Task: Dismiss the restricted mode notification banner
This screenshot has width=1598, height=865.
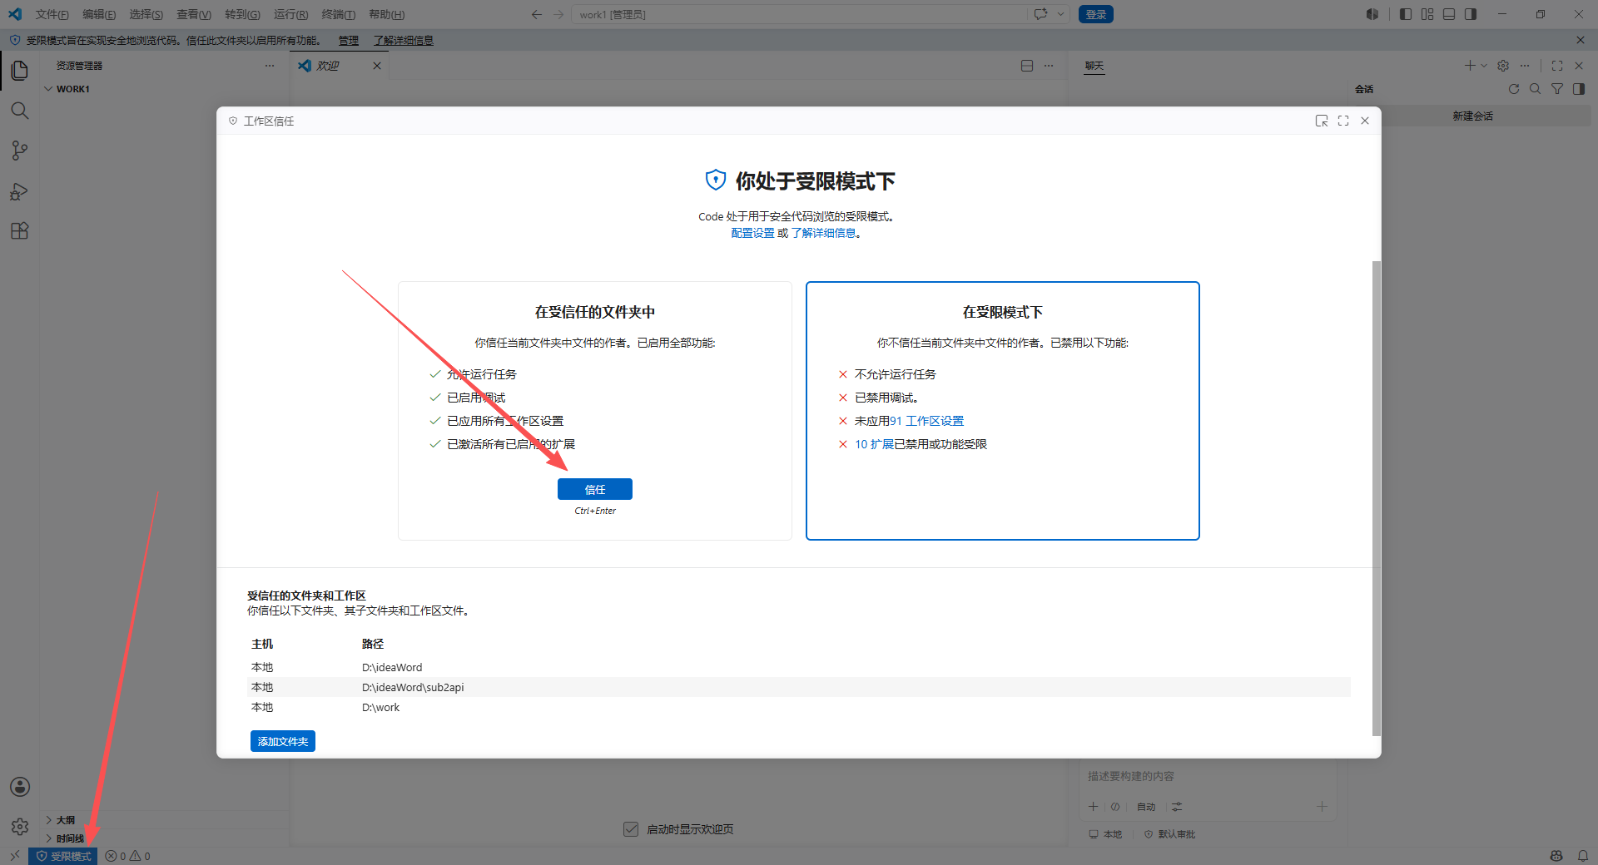Action: point(1581,40)
